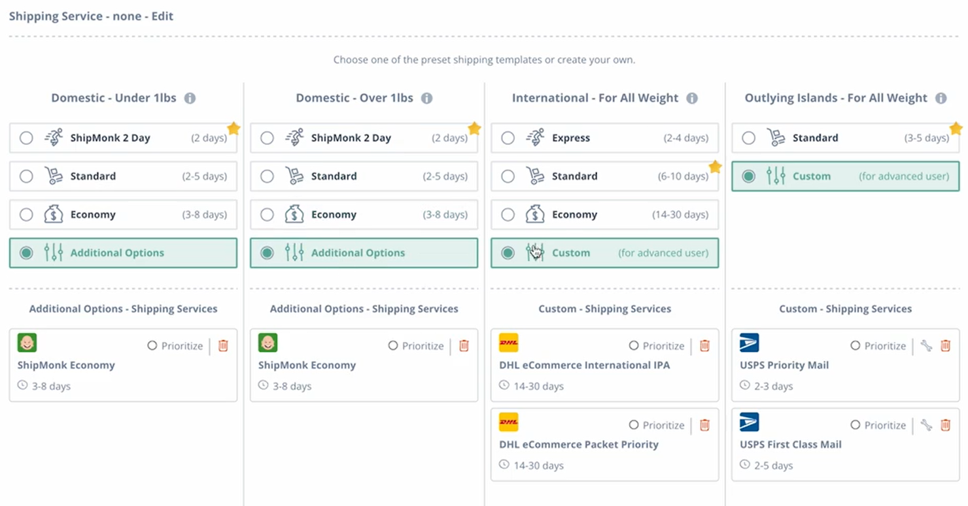Remove ShipMonk Economy using its trash icon
The image size is (968, 506).
tap(222, 345)
